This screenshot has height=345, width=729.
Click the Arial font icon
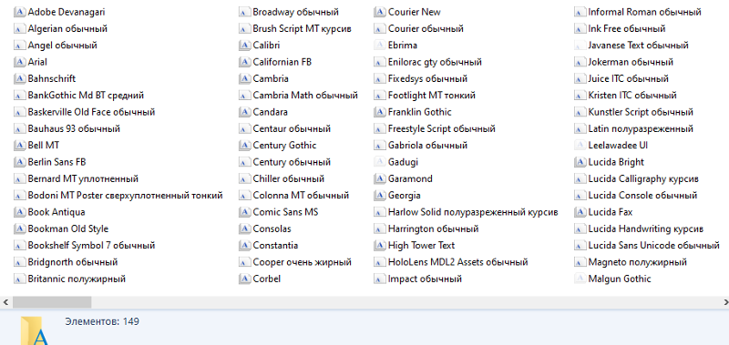[19, 62]
